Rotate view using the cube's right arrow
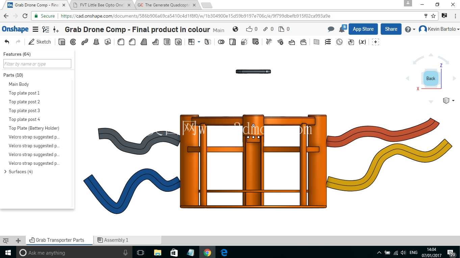460x258 pixels. click(x=454, y=78)
